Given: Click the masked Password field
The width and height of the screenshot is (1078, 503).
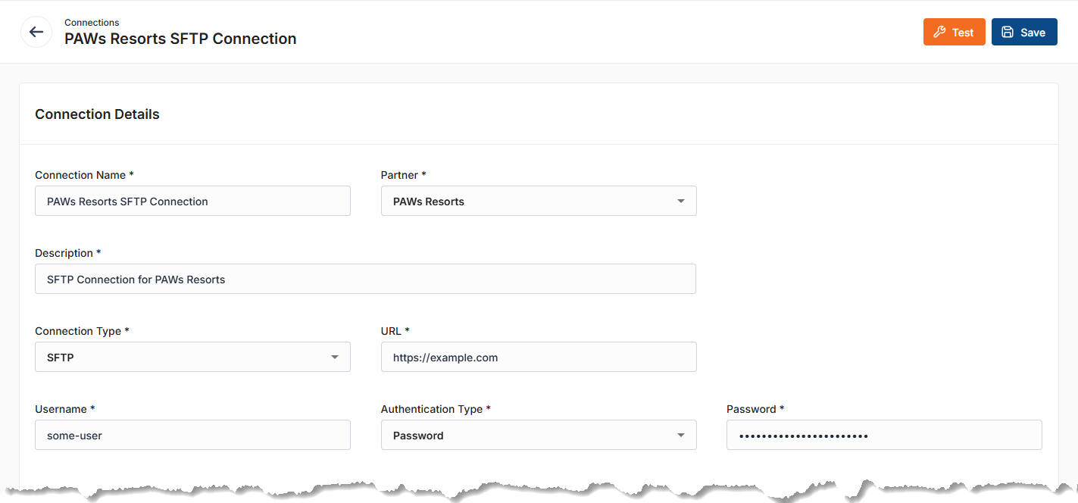Looking at the screenshot, I should point(883,436).
